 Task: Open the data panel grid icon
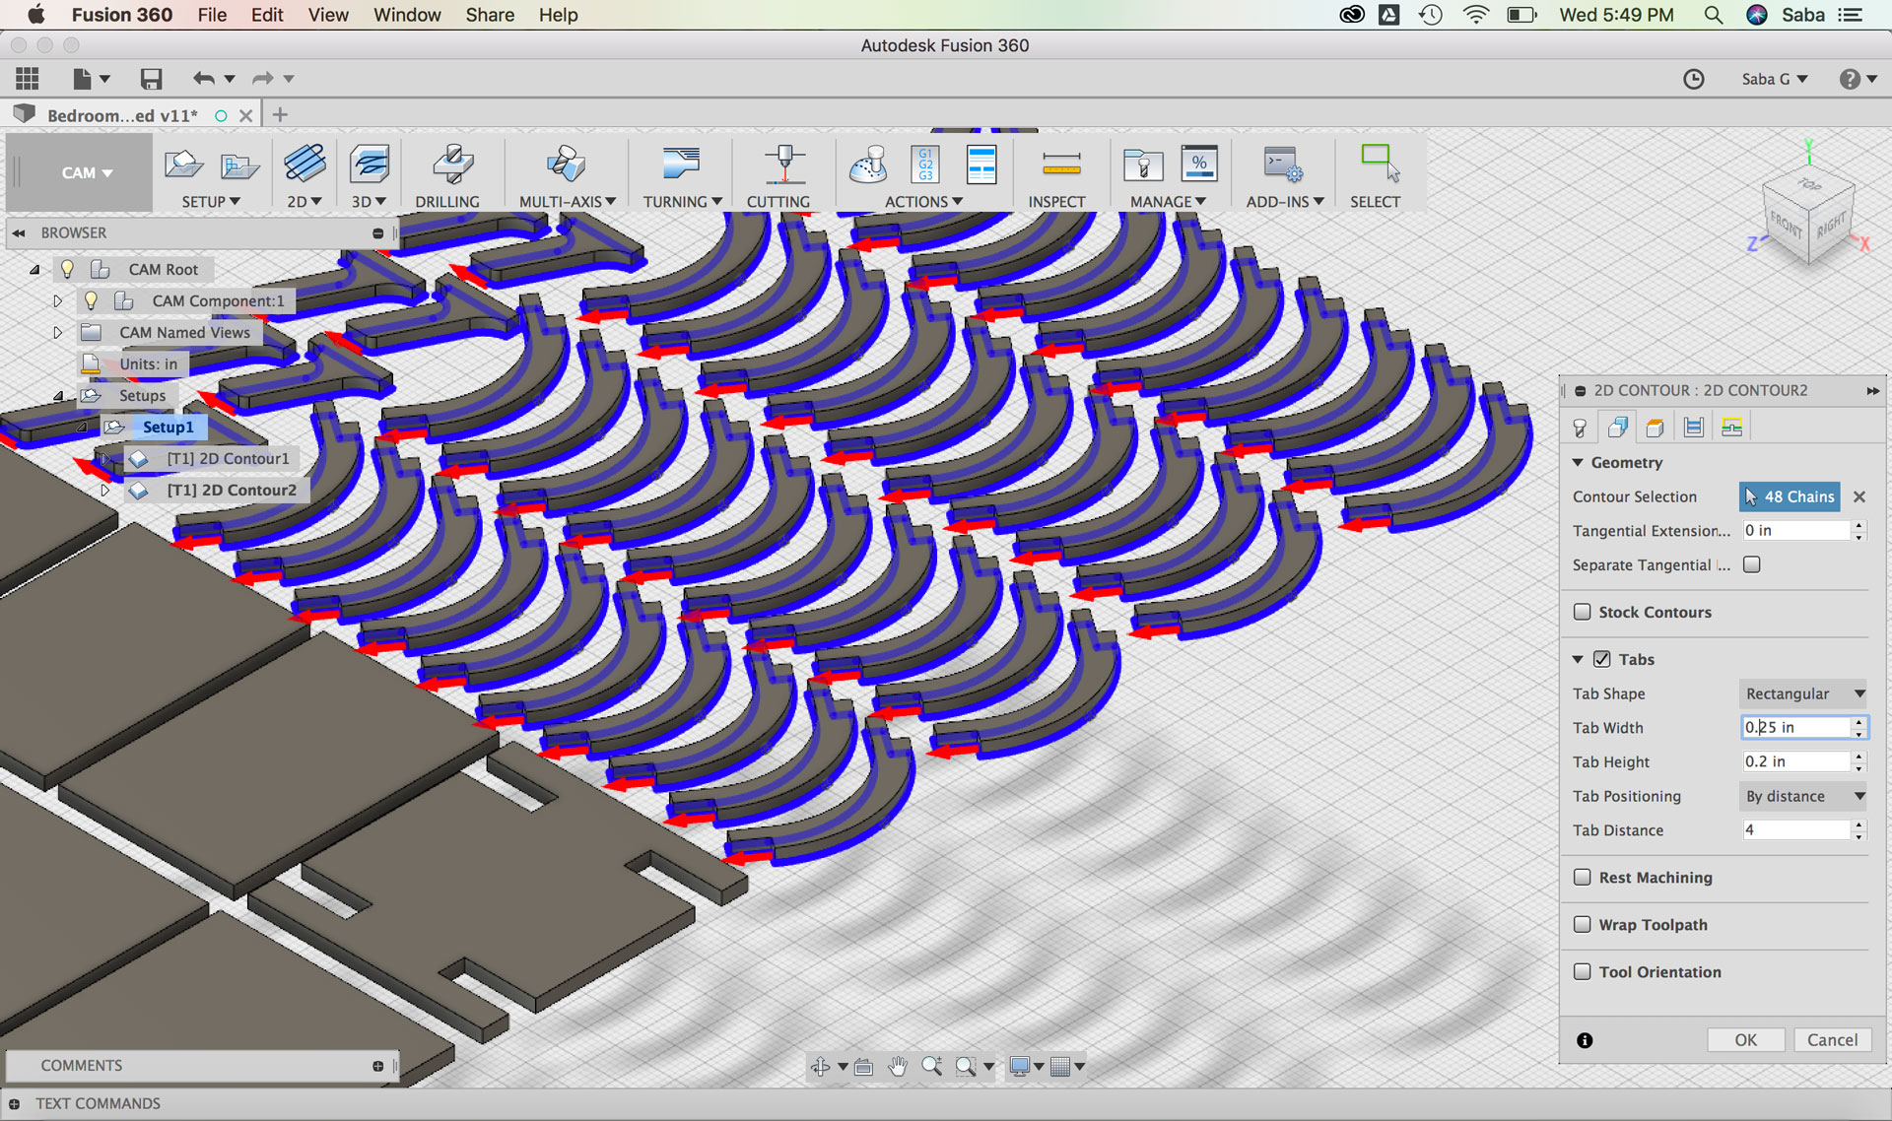point(28,79)
